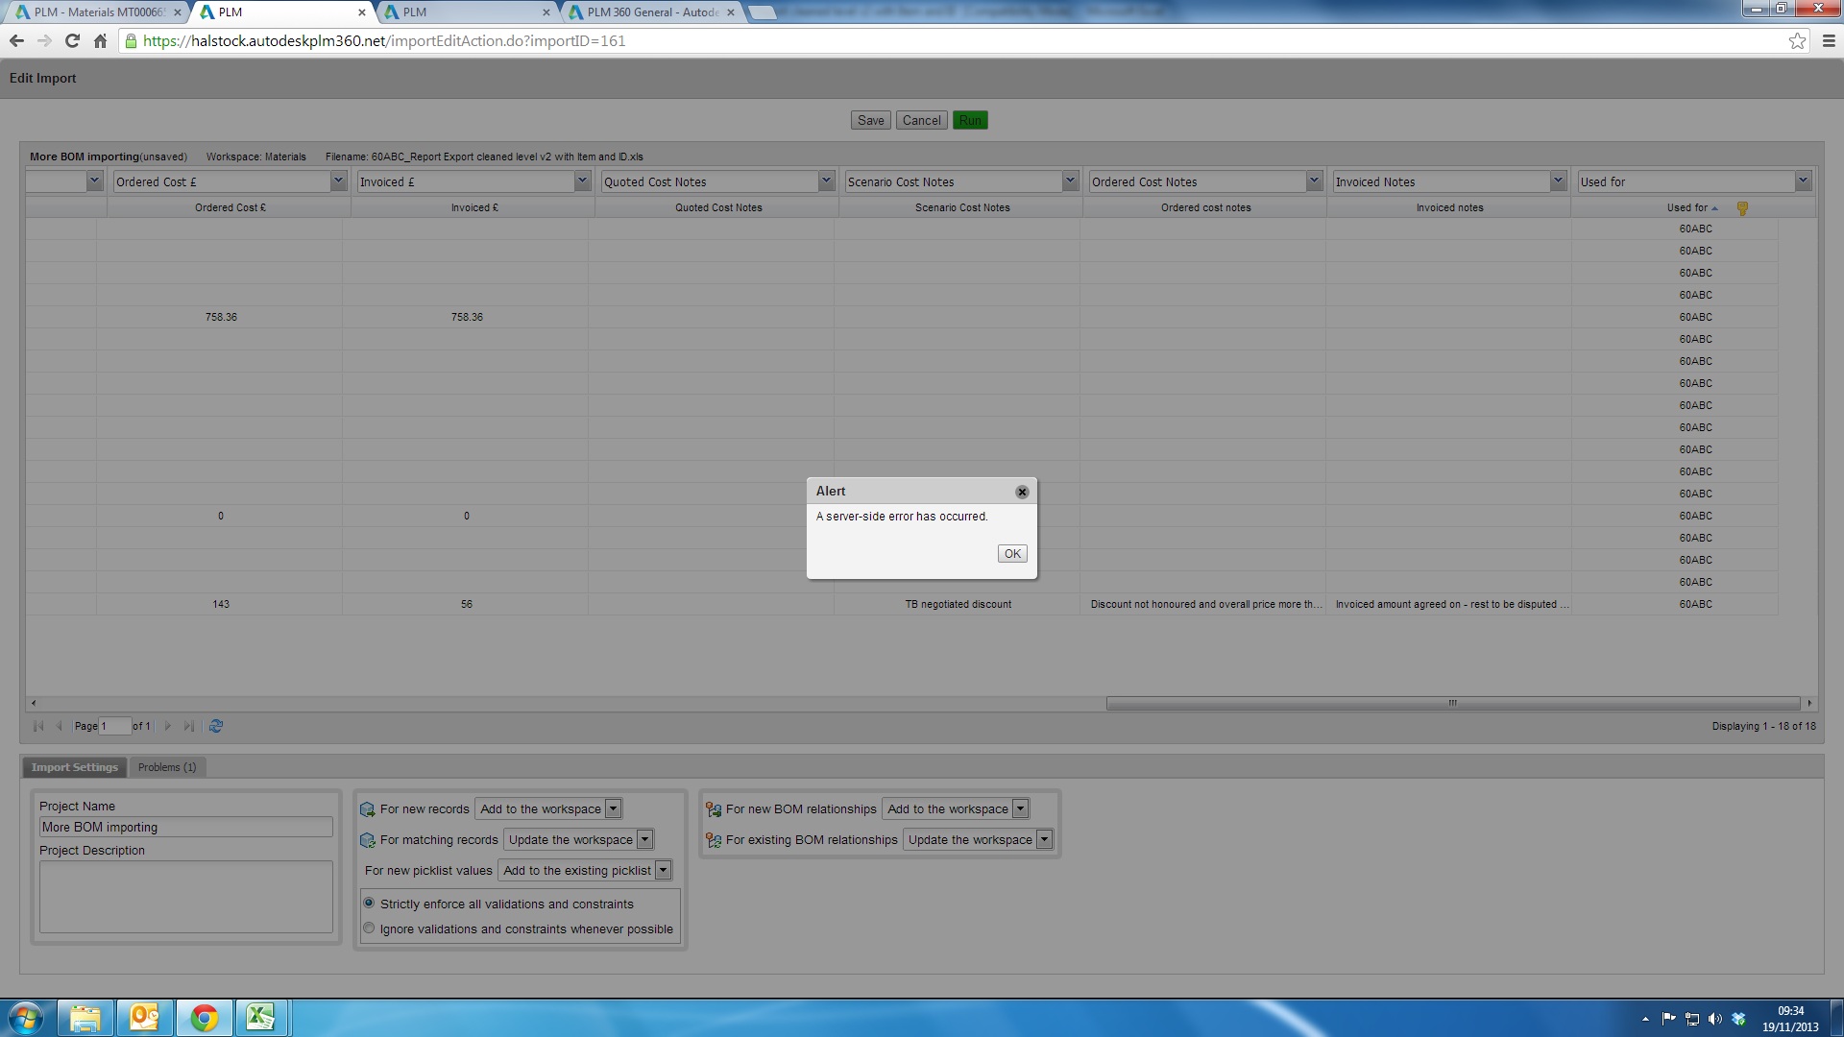This screenshot has height=1037, width=1844.
Task: Click the Invoiced £ grid column header
Action: 473,208
